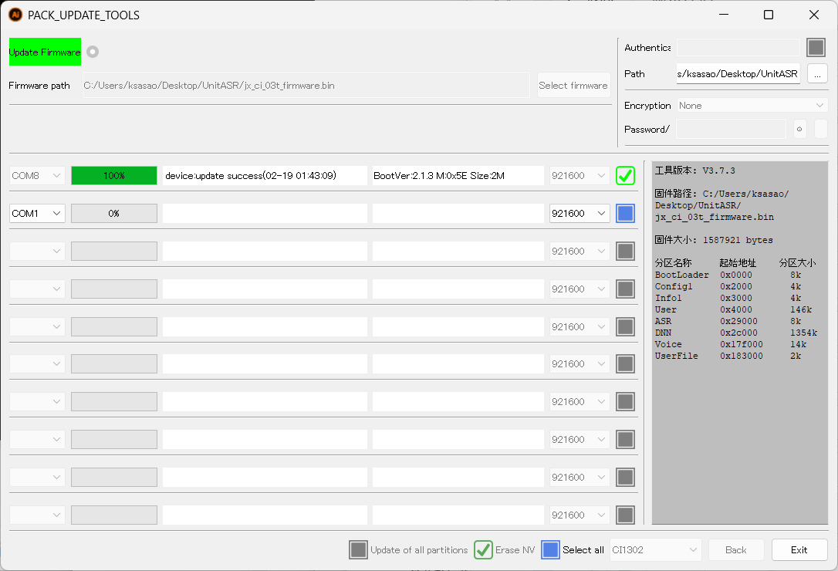The width and height of the screenshot is (838, 571).
Task: Click the Back button
Action: pyautogui.click(x=736, y=549)
